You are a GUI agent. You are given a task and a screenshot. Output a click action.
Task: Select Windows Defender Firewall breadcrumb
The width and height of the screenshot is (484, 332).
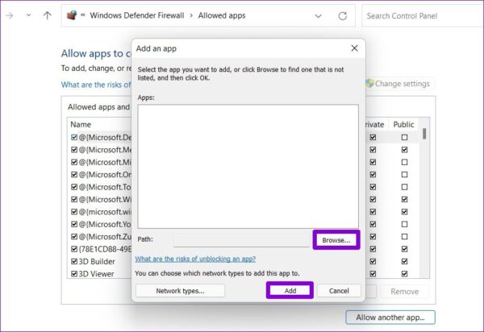click(x=137, y=15)
